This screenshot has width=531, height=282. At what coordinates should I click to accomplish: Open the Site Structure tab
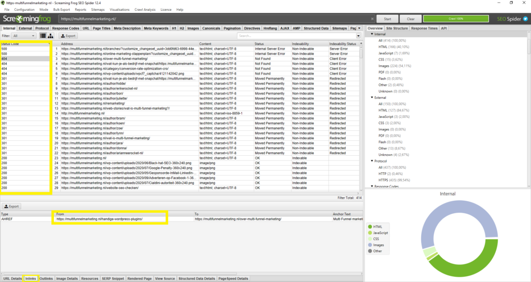(x=397, y=28)
